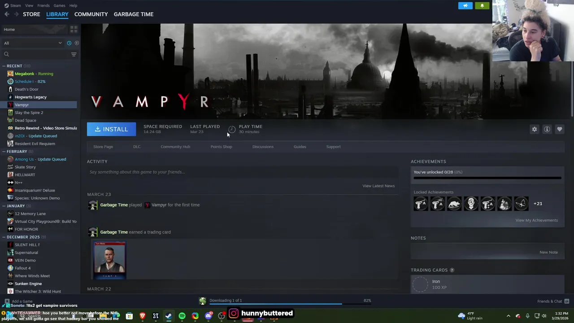Click View Latest News

point(378,186)
